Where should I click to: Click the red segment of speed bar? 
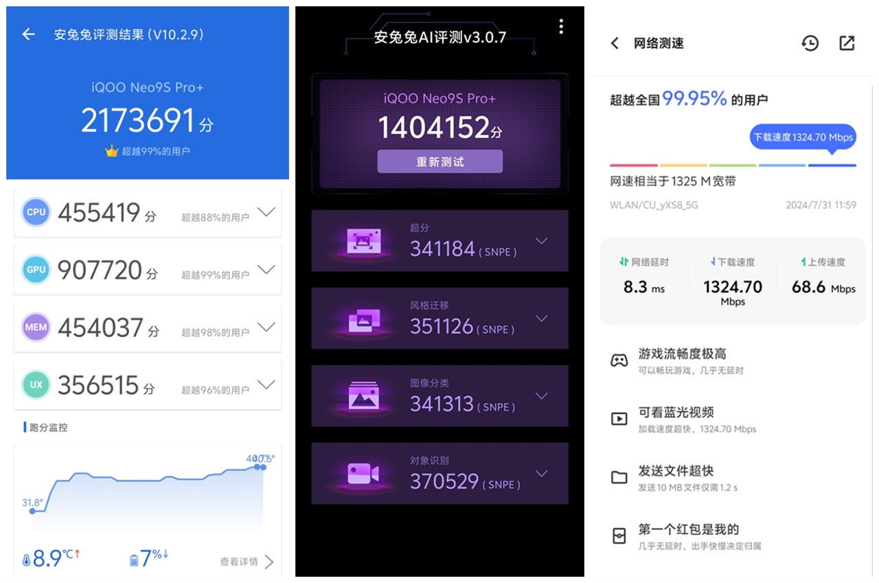pos(634,165)
